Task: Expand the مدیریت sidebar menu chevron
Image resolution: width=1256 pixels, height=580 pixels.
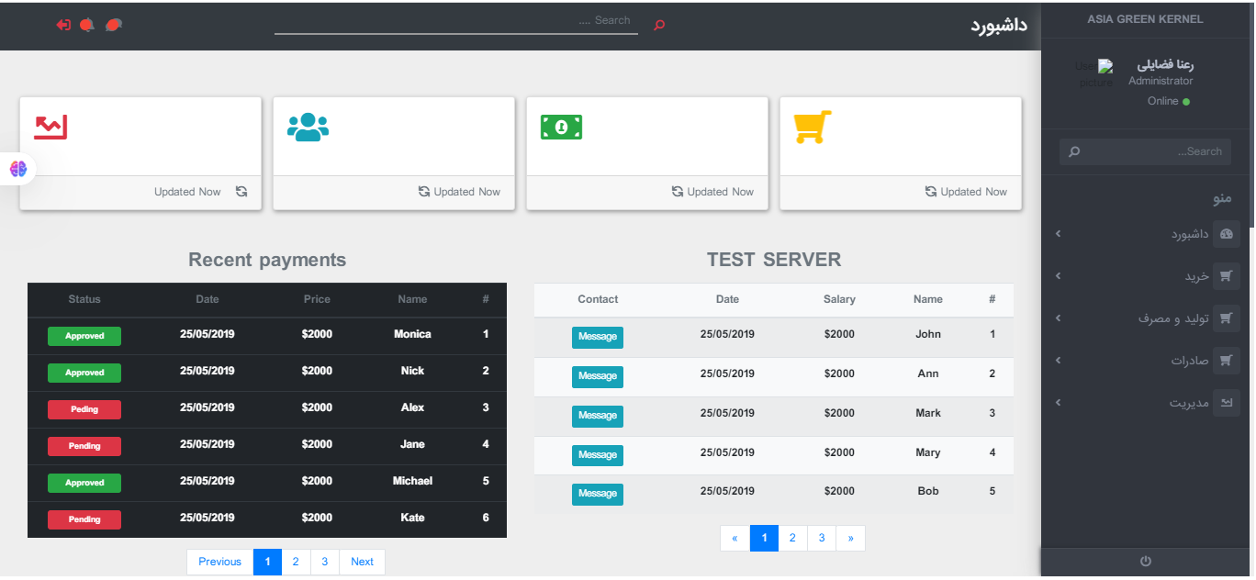Action: [1058, 403]
